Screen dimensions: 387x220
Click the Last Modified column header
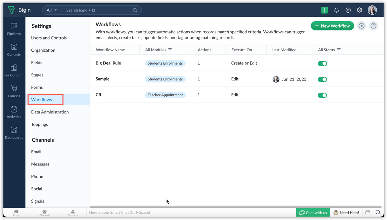click(284, 50)
